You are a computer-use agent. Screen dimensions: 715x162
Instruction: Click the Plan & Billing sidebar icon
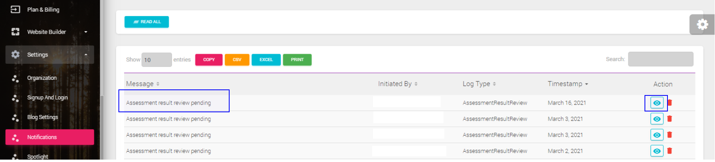[x=15, y=9]
